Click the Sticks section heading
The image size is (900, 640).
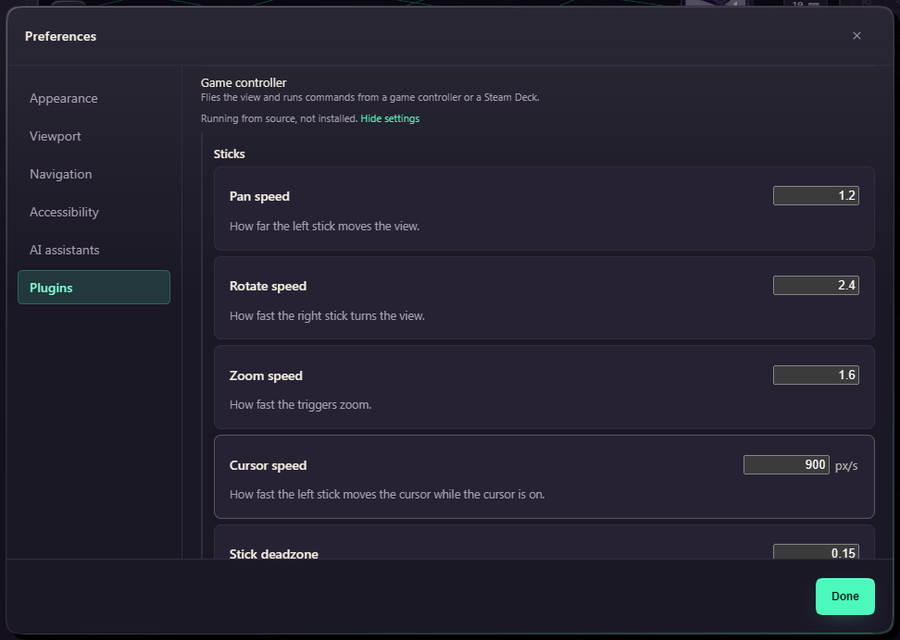tap(229, 154)
